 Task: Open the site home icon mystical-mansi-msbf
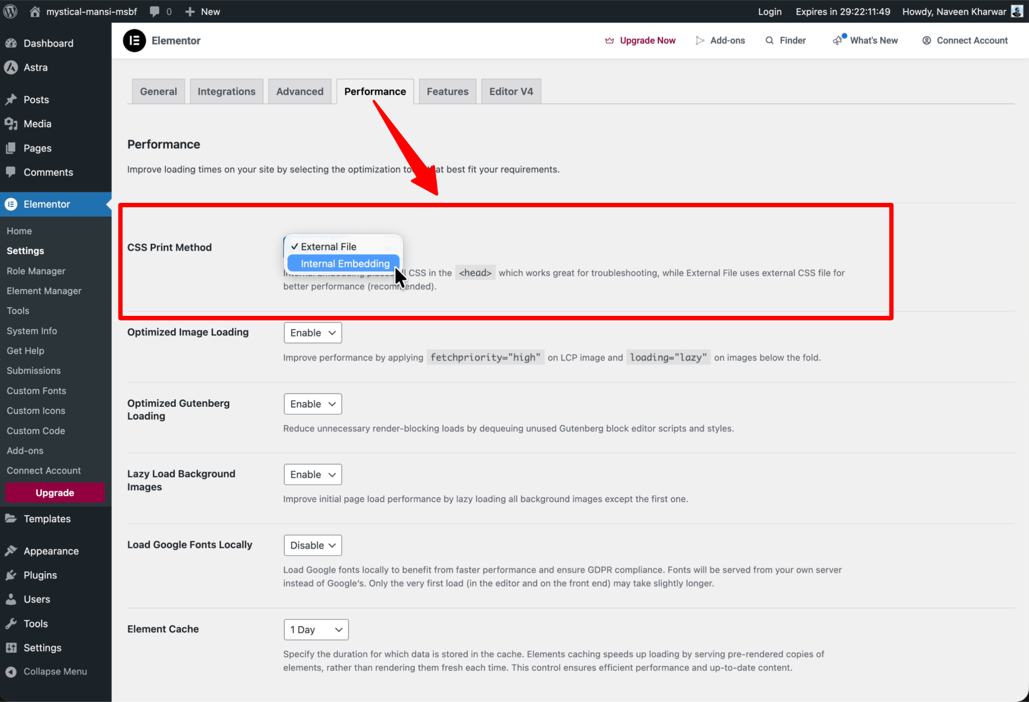tap(35, 11)
